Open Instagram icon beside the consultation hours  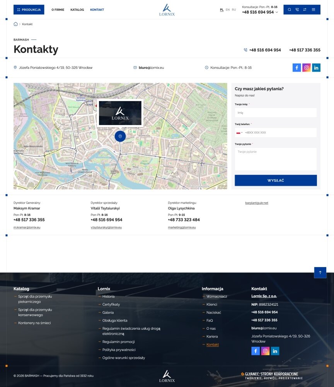click(307, 68)
